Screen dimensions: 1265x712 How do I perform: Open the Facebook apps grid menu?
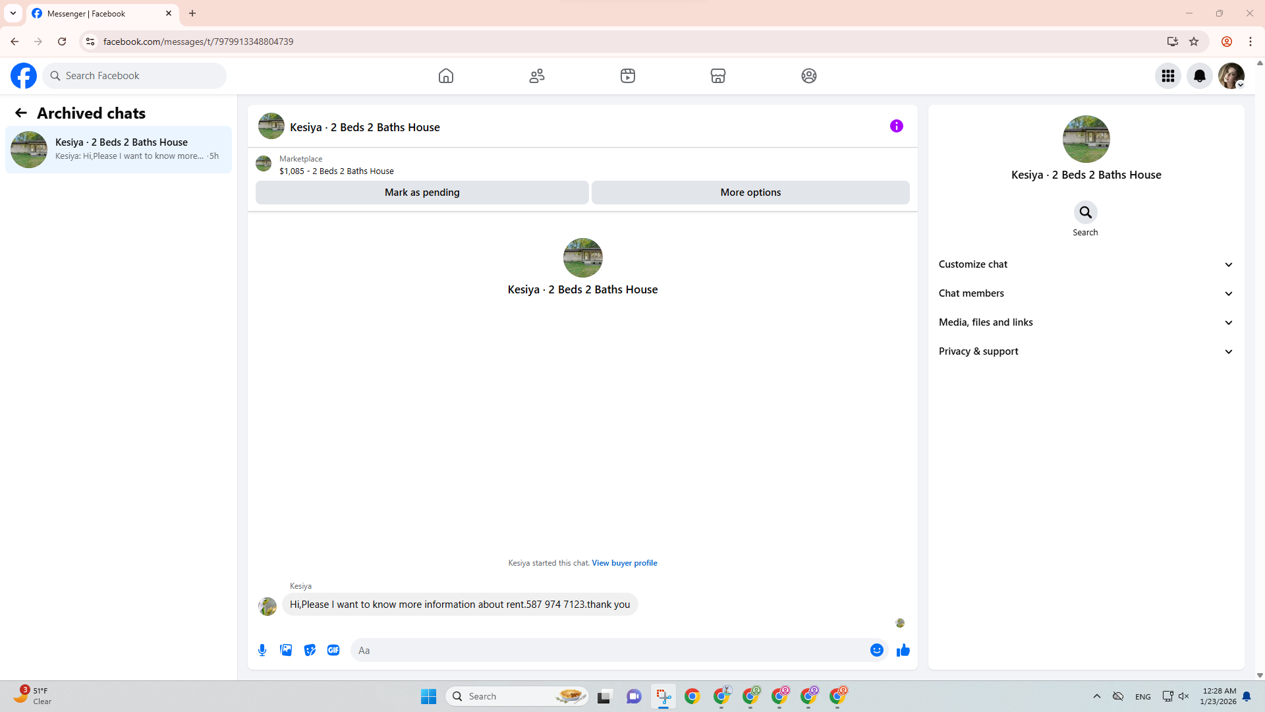[x=1167, y=76]
